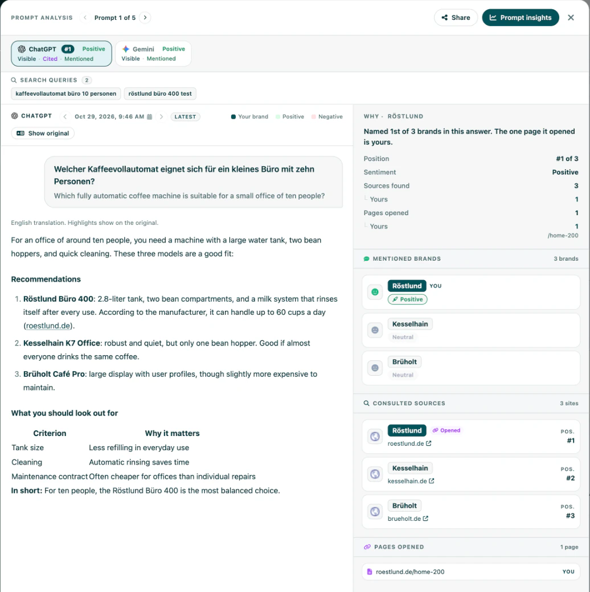Screen dimensions: 590x592
Task: Go to the next prompt arrow
Action: [145, 18]
